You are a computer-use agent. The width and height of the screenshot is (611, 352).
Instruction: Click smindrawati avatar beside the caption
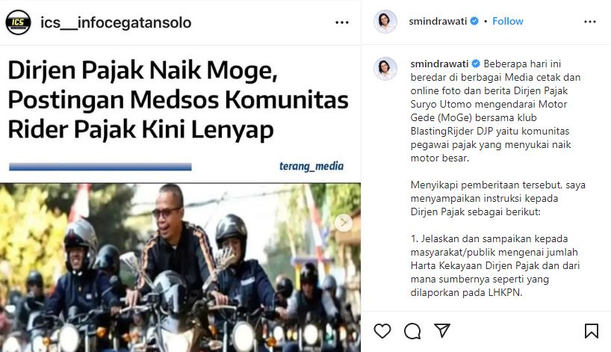(x=385, y=69)
